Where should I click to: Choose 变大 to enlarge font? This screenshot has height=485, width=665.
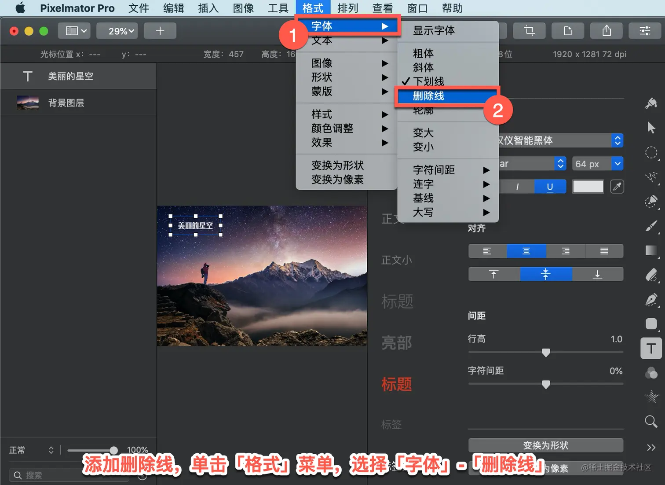(x=448, y=132)
